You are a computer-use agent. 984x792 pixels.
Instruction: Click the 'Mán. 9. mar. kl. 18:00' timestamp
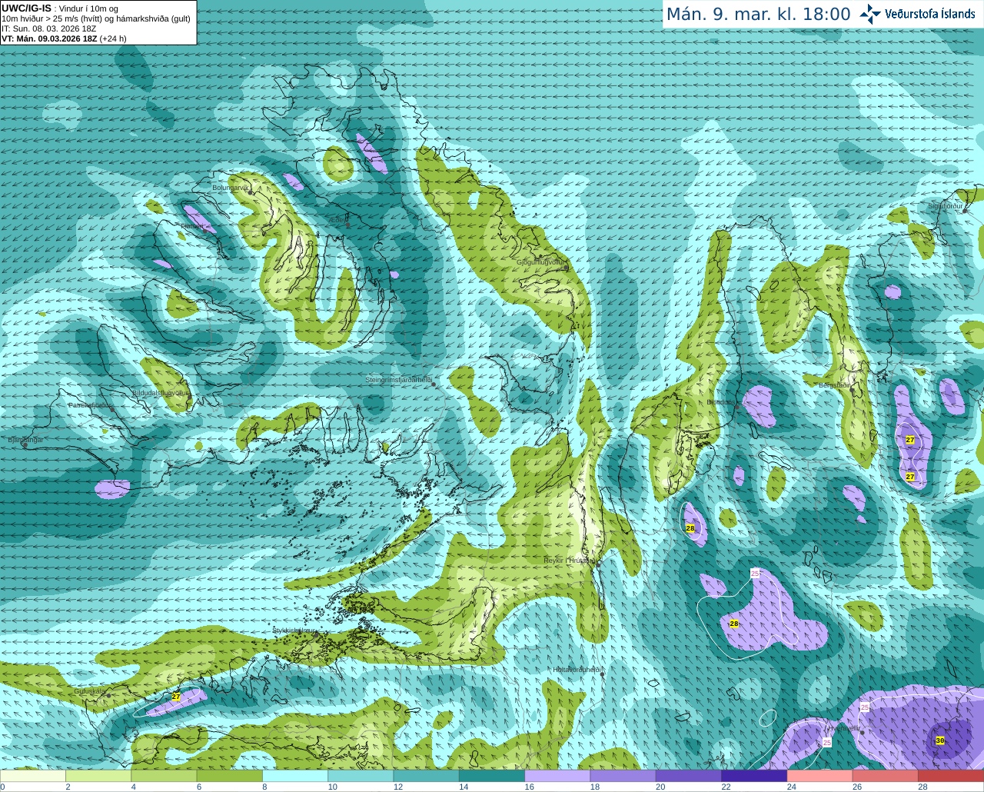coord(758,15)
